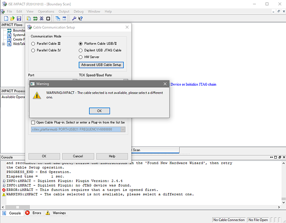This screenshot has width=286, height=223.
Task: Click the console scrollbar up arrow
Action: [283, 163]
